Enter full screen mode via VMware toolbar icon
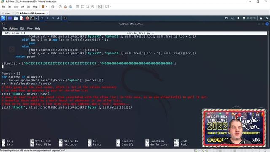This screenshot has height=152, width=270. pyautogui.click(x=88, y=7)
